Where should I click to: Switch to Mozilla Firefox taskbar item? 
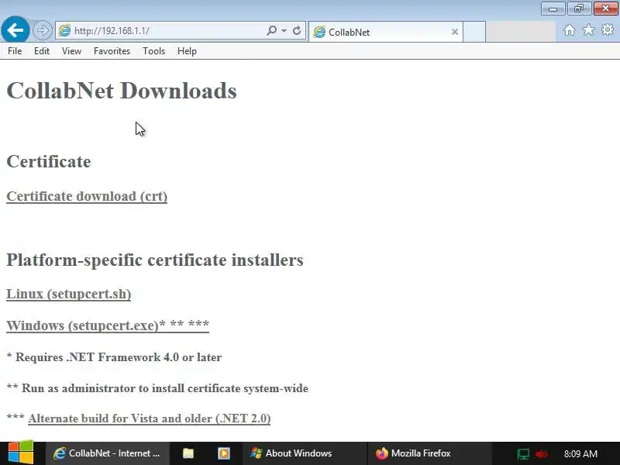click(429, 453)
